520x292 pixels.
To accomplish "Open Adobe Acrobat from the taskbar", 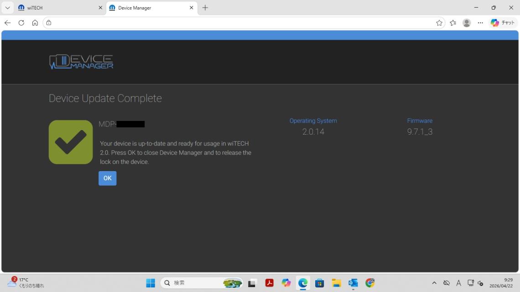I will 269,283.
